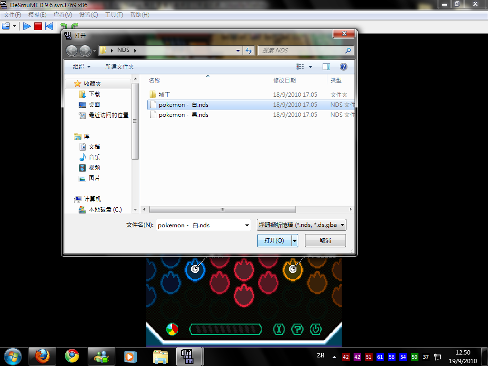This screenshot has height=366, width=488.
Task: Select the 图片 library
Action: 94,178
